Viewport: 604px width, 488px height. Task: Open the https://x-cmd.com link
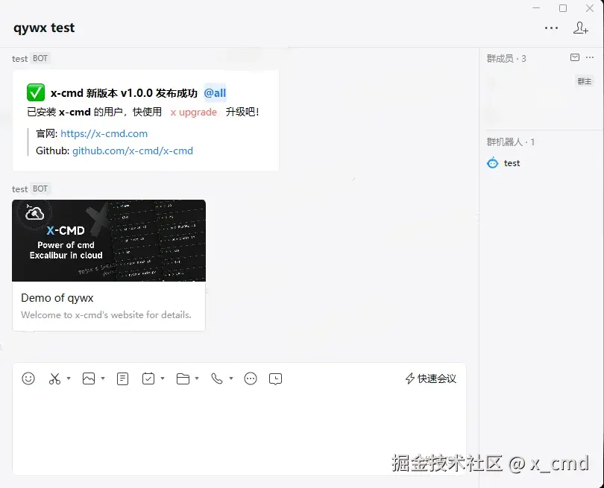tap(104, 133)
